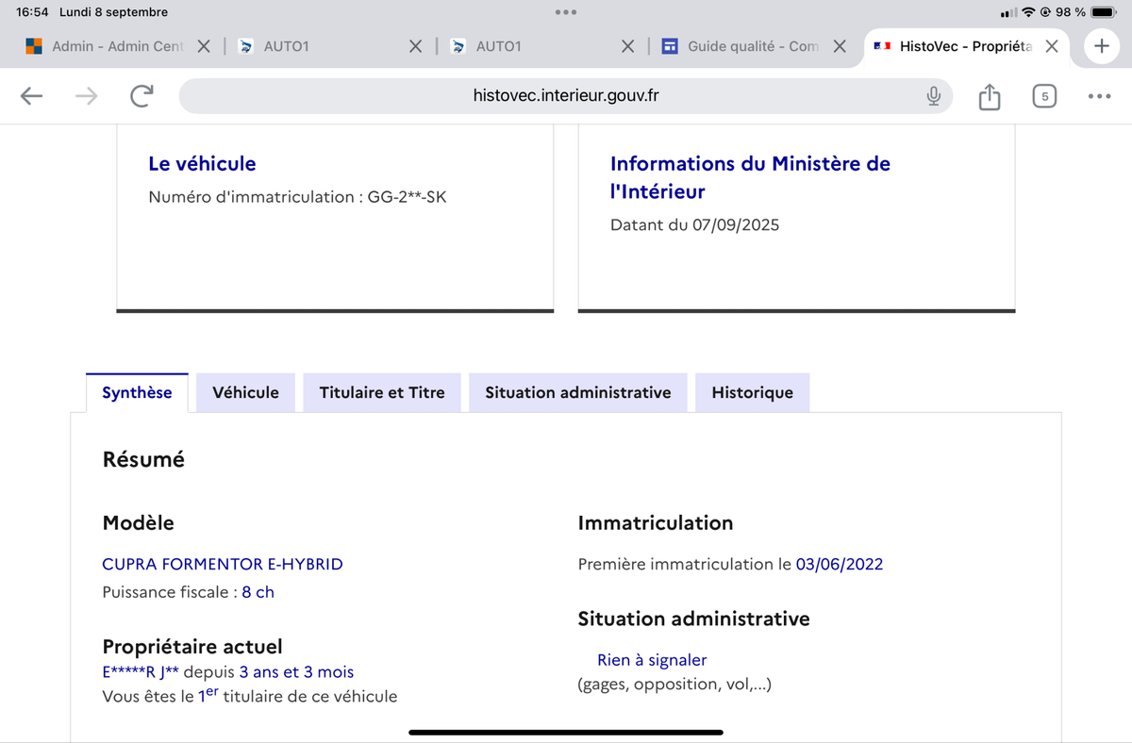Click the Résumé heading
Image resolution: width=1132 pixels, height=743 pixels.
tap(143, 460)
